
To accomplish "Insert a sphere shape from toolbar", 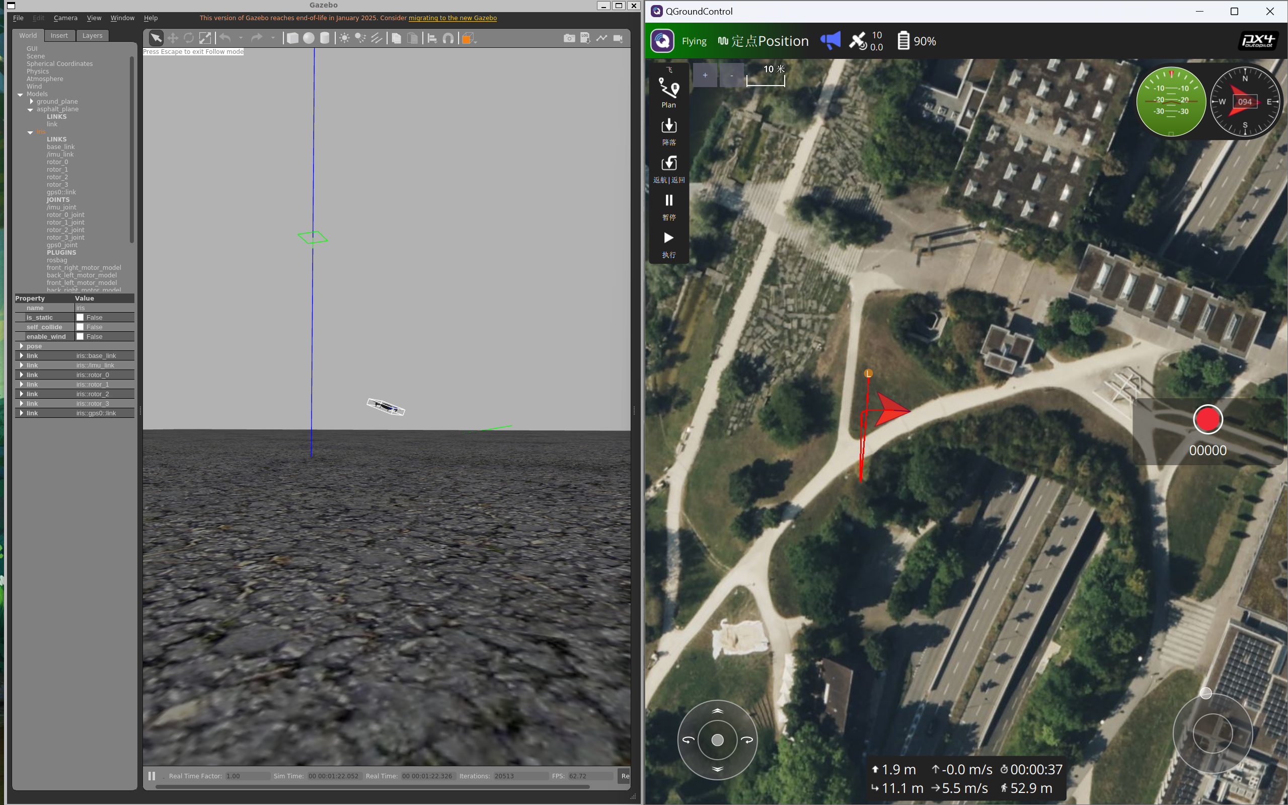I will point(309,38).
